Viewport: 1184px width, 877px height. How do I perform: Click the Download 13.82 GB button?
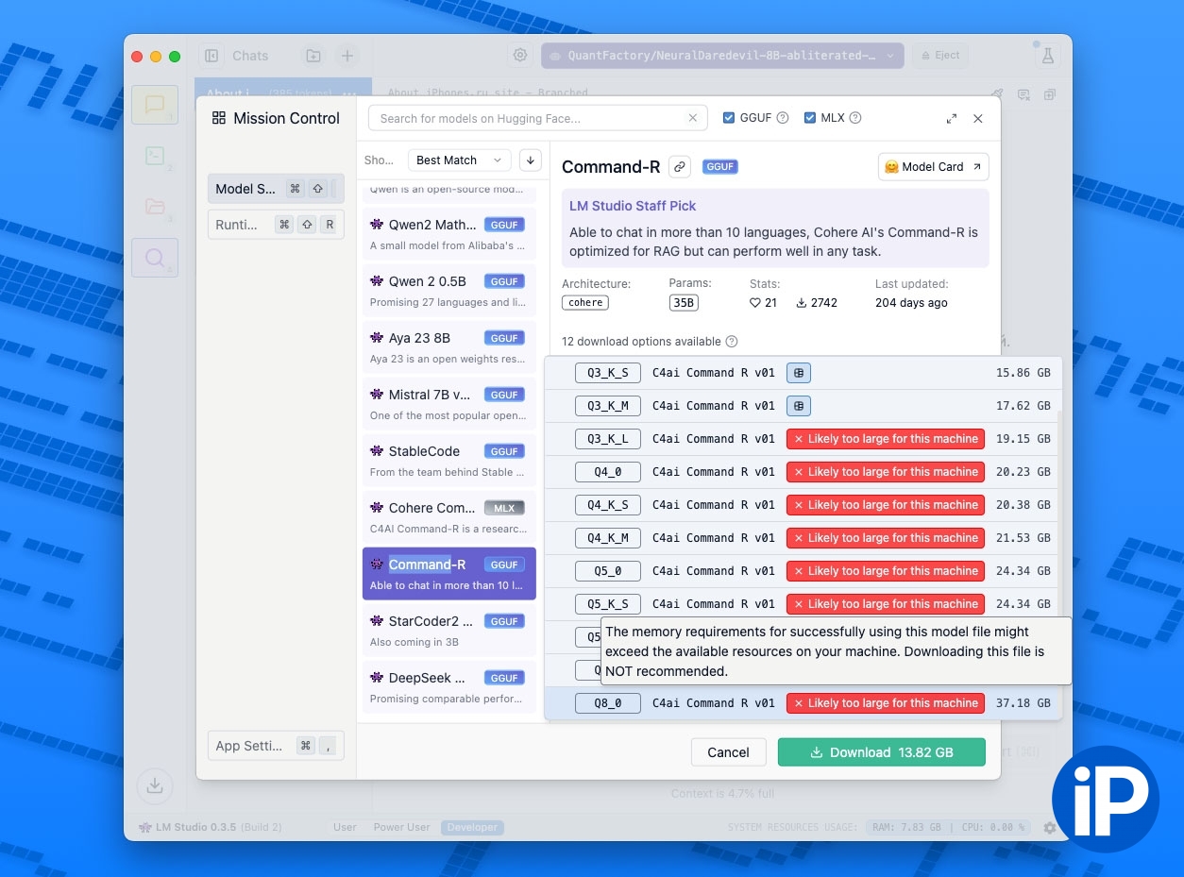point(882,752)
